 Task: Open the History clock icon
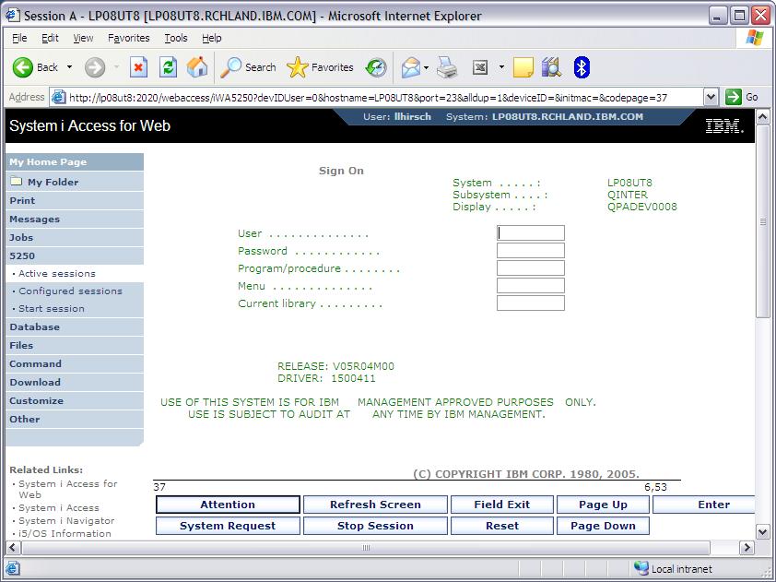[x=376, y=67]
